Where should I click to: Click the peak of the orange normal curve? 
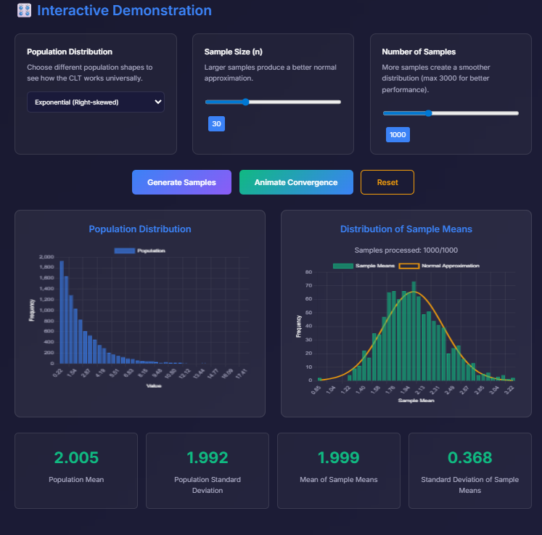414,292
